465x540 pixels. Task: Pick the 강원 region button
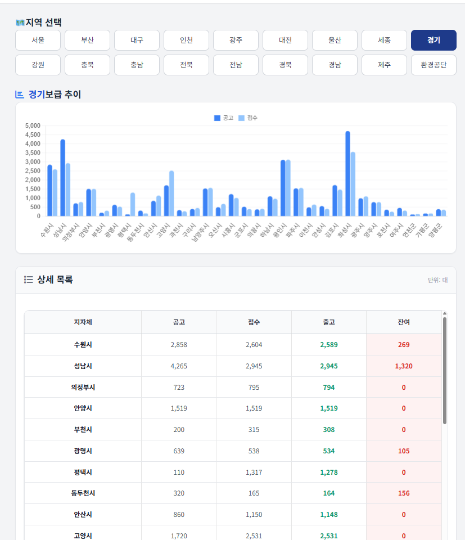[x=38, y=65]
